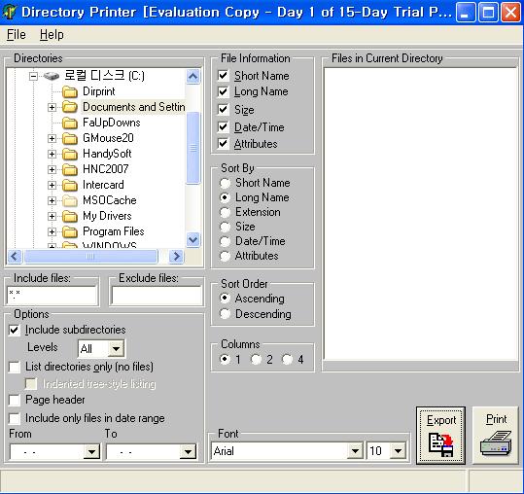Click the Documents and Settings folder icon
Viewport: 524px width, 494px height.
70,107
